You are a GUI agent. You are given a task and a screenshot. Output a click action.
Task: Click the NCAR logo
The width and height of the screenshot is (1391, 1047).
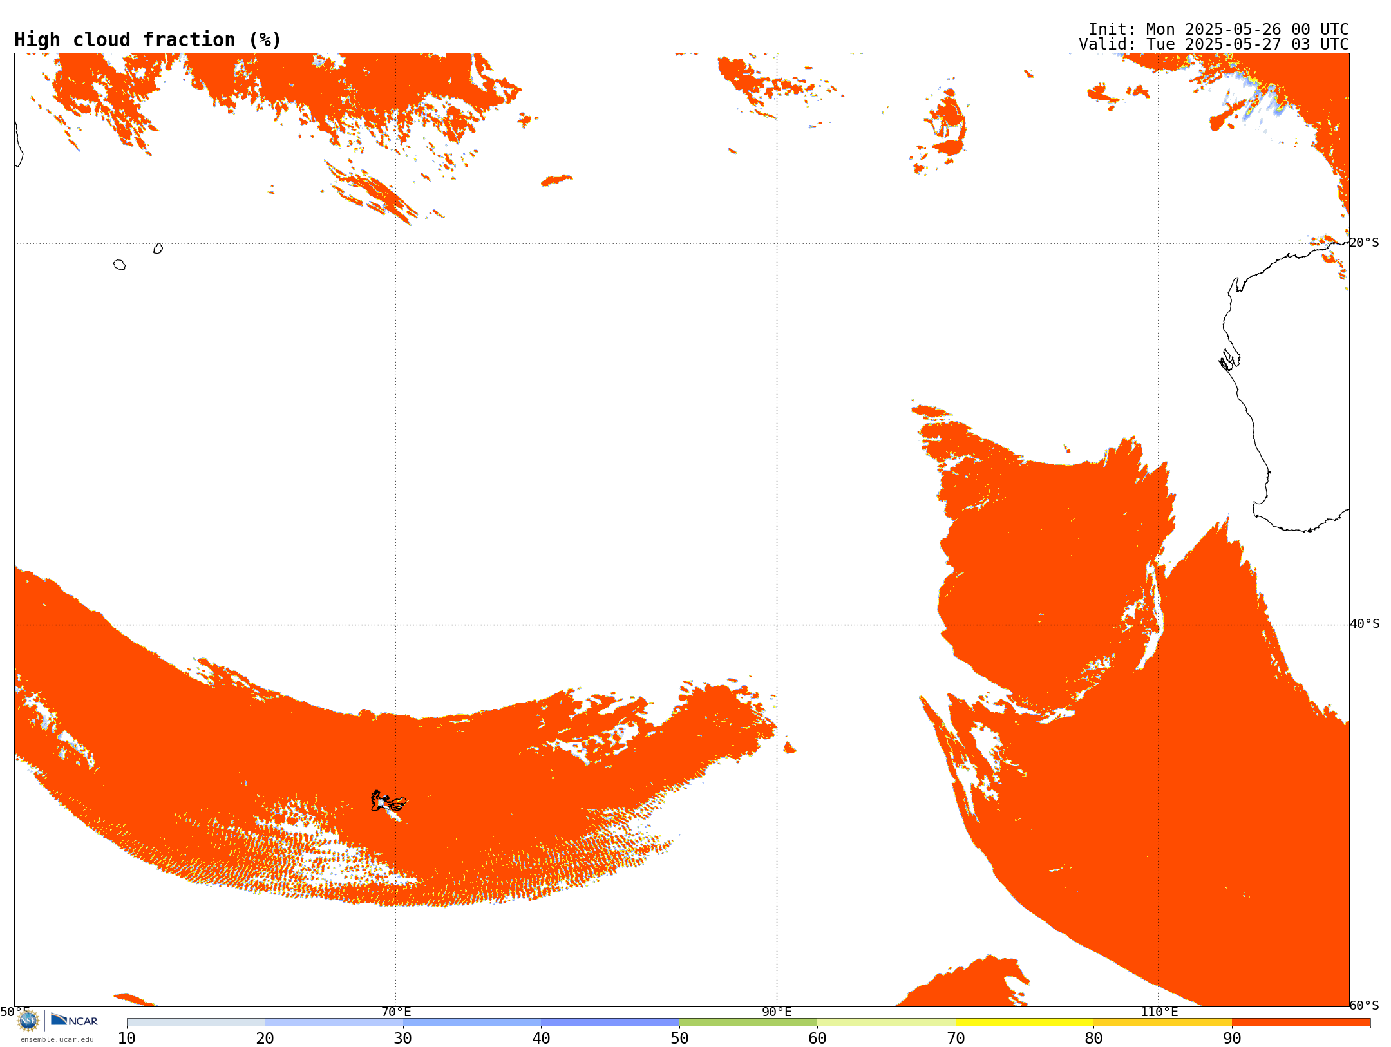coord(74,1020)
